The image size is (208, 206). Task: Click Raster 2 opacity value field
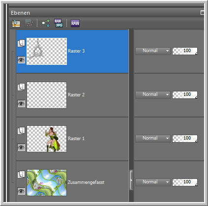click(x=185, y=94)
